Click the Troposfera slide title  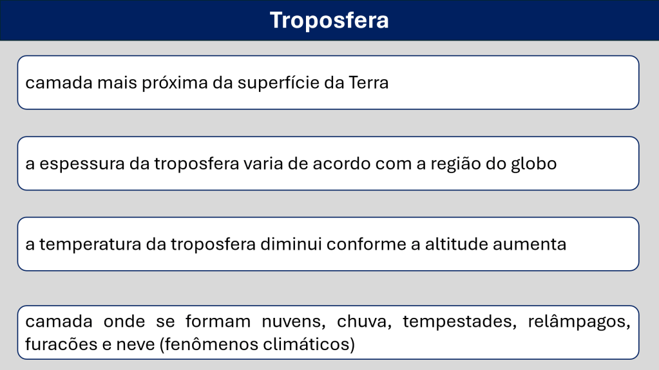329,20
